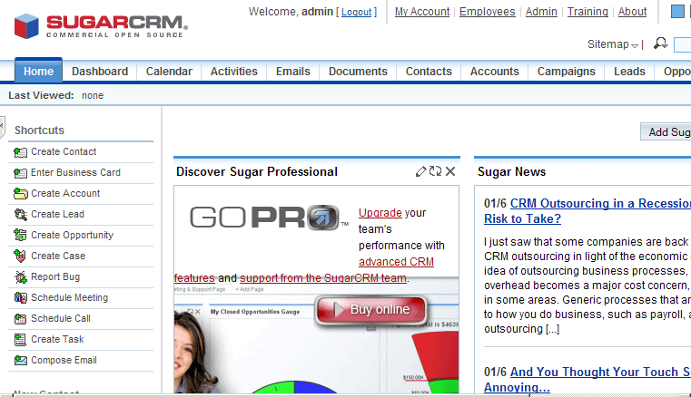The width and height of the screenshot is (691, 397).
Task: Open And You Thought Your Touch news link
Action: [587, 380]
